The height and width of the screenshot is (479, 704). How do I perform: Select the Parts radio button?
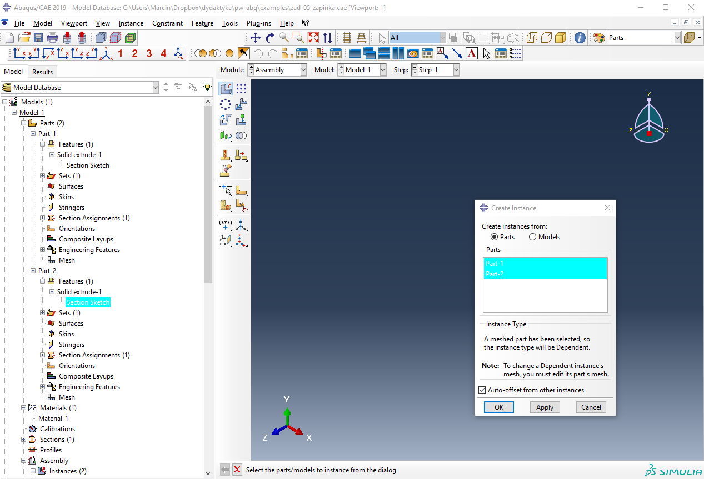pos(494,237)
